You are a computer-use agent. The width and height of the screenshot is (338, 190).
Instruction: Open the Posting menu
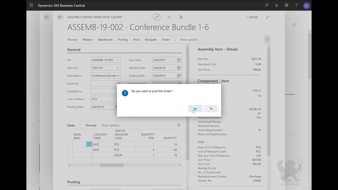click(123, 40)
